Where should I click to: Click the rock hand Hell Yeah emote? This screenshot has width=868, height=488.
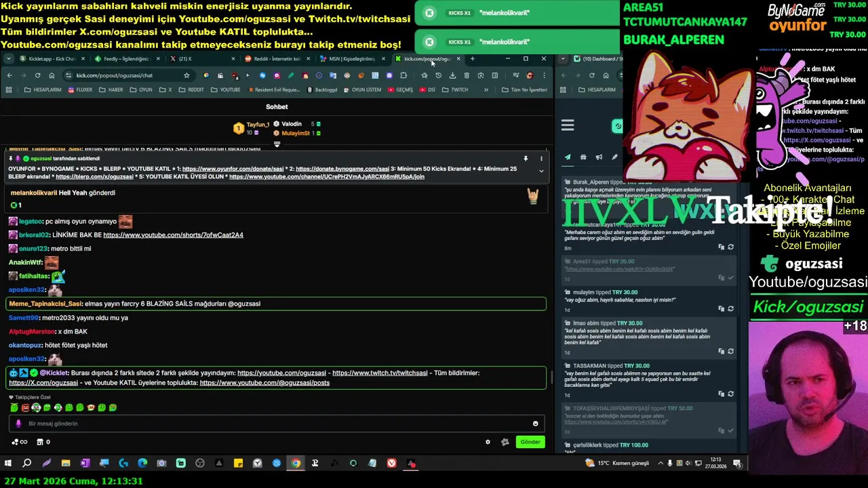tap(533, 196)
